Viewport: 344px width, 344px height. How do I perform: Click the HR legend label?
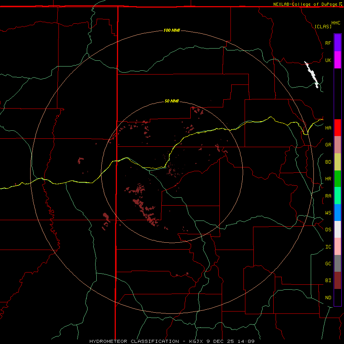coord(328,179)
